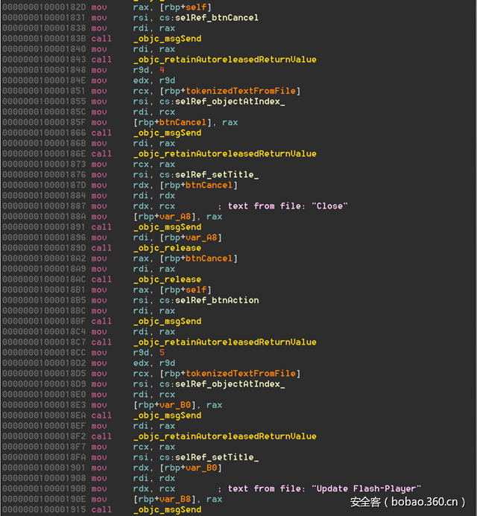Click _objc_release call at address 18AC
The width and height of the screenshot is (477, 516).
tap(167, 279)
